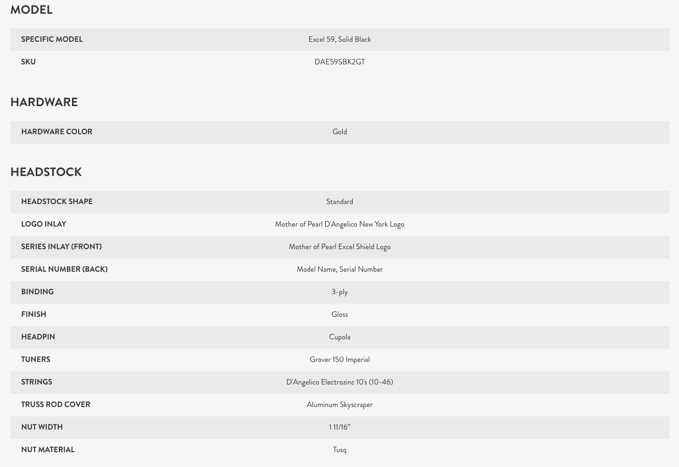Select the Tusq nut material value
This screenshot has width=679, height=467.
(x=340, y=450)
